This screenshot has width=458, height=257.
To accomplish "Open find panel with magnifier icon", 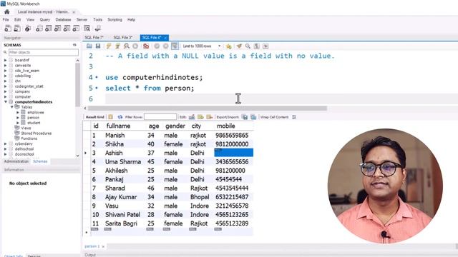I will 248,46.
